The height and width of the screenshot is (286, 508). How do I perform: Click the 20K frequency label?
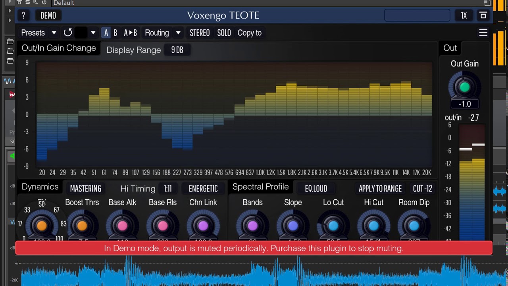coord(427,172)
